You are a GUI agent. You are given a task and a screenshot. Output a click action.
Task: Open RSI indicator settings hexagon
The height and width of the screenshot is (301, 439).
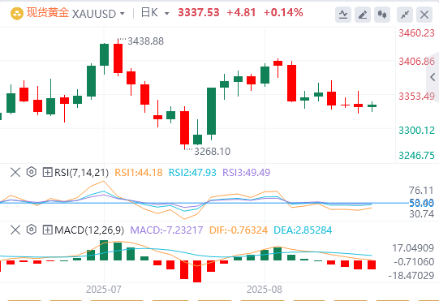32,172
